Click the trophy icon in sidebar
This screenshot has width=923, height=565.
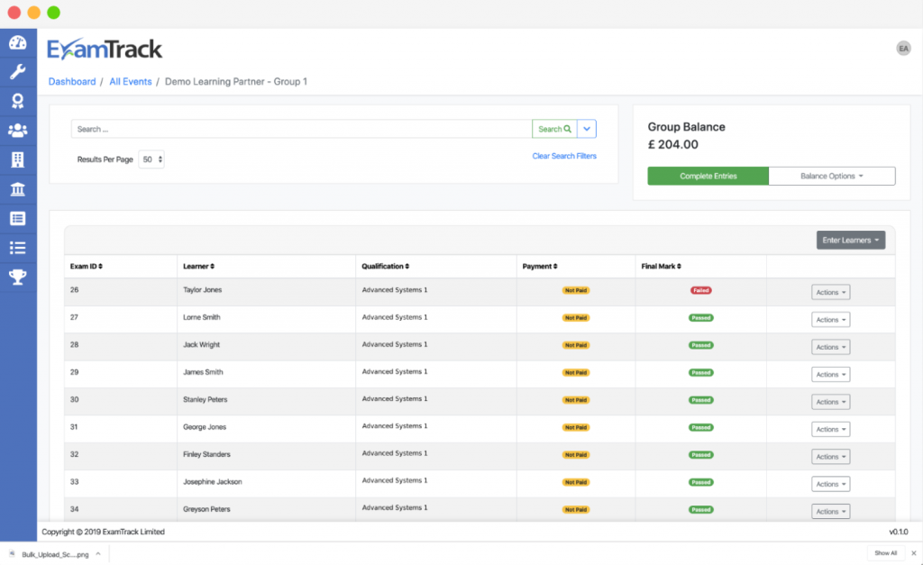(18, 277)
